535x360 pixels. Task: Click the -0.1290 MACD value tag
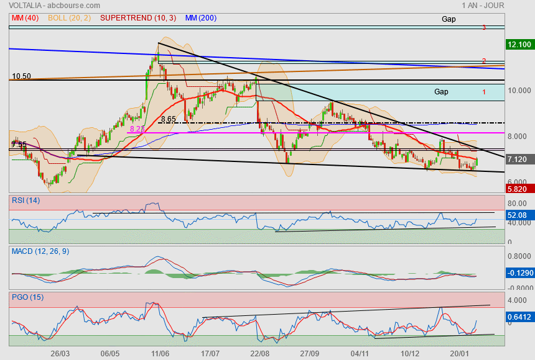pos(519,273)
